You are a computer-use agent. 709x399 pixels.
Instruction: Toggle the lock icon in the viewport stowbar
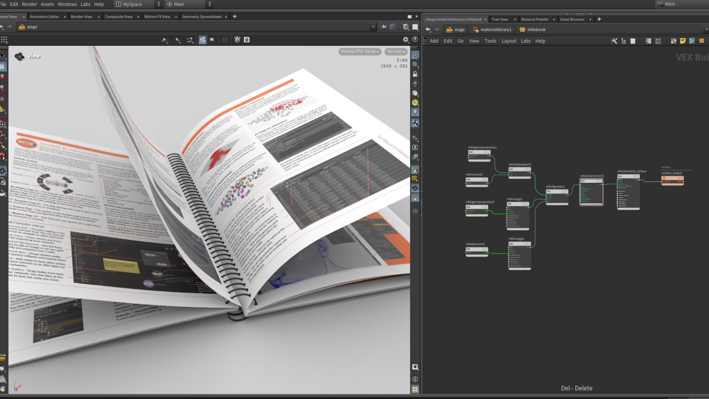pos(415,74)
